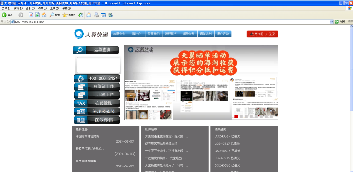Open clearance notice DX240517 已清关
The height and width of the screenshot is (172, 353).
[x=228, y=136]
